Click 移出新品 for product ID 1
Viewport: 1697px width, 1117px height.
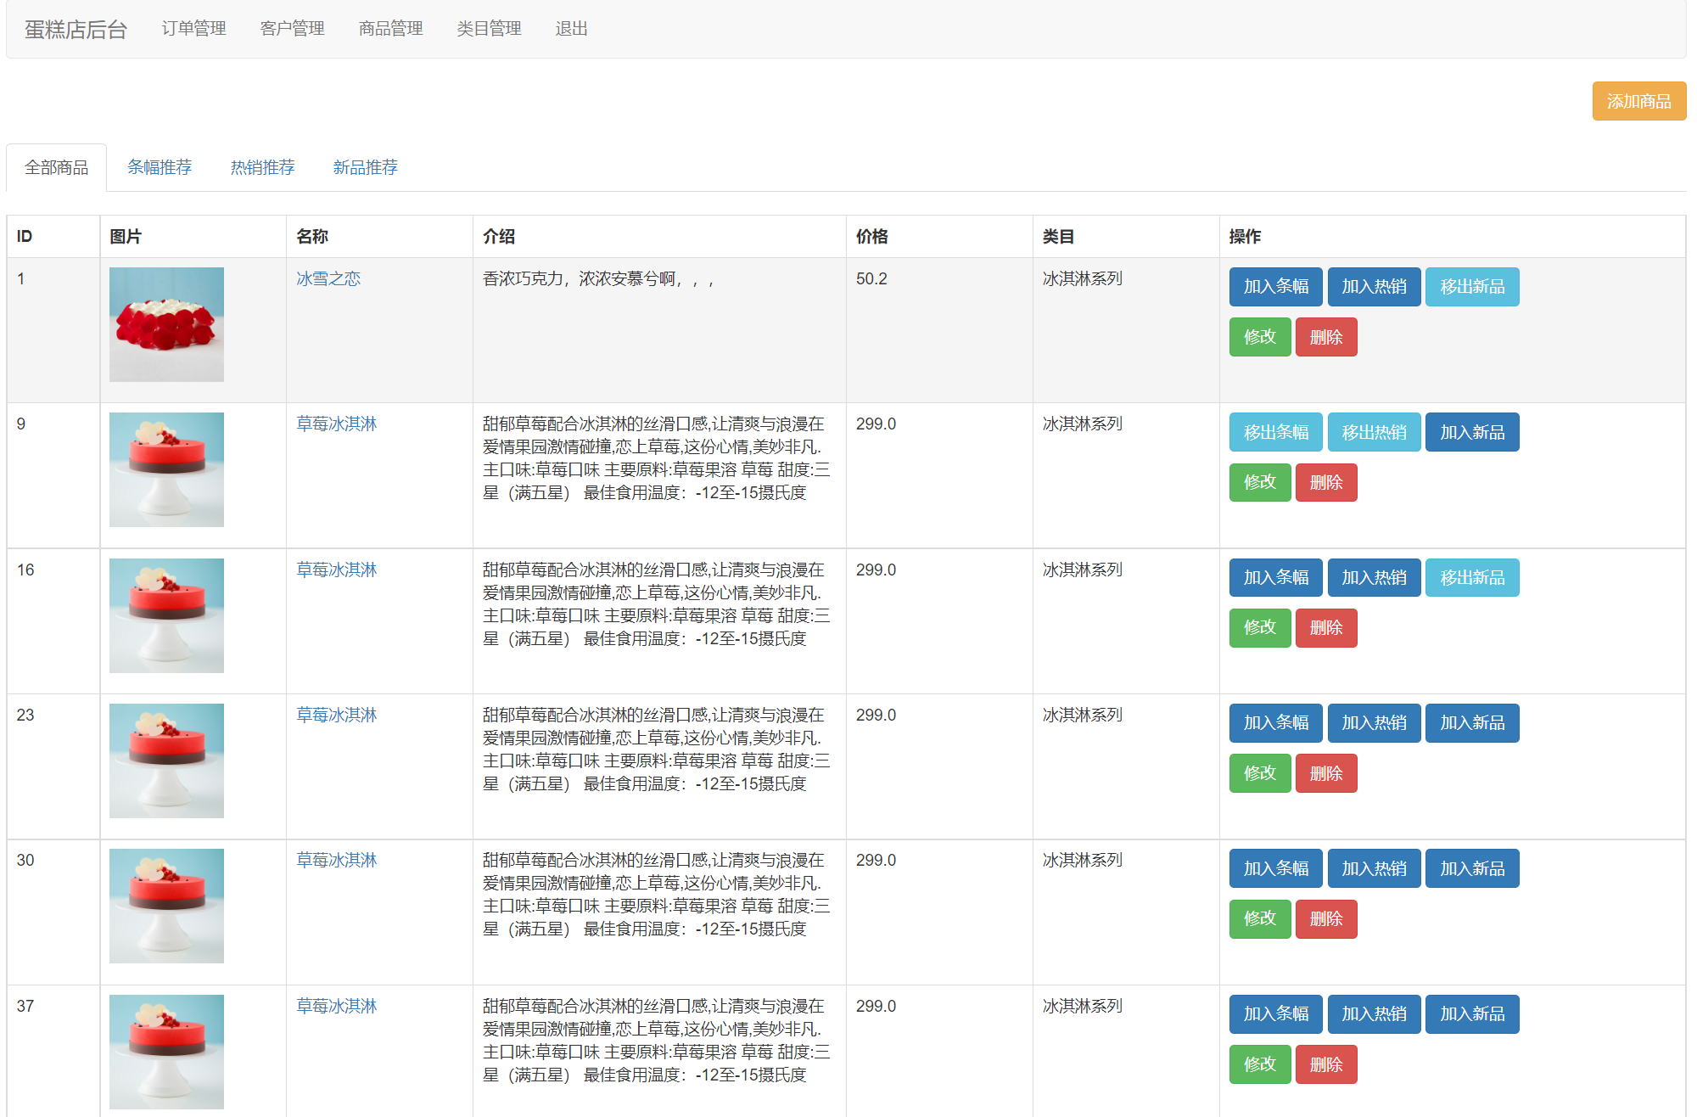tap(1471, 287)
